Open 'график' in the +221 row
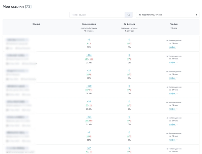 173,124
